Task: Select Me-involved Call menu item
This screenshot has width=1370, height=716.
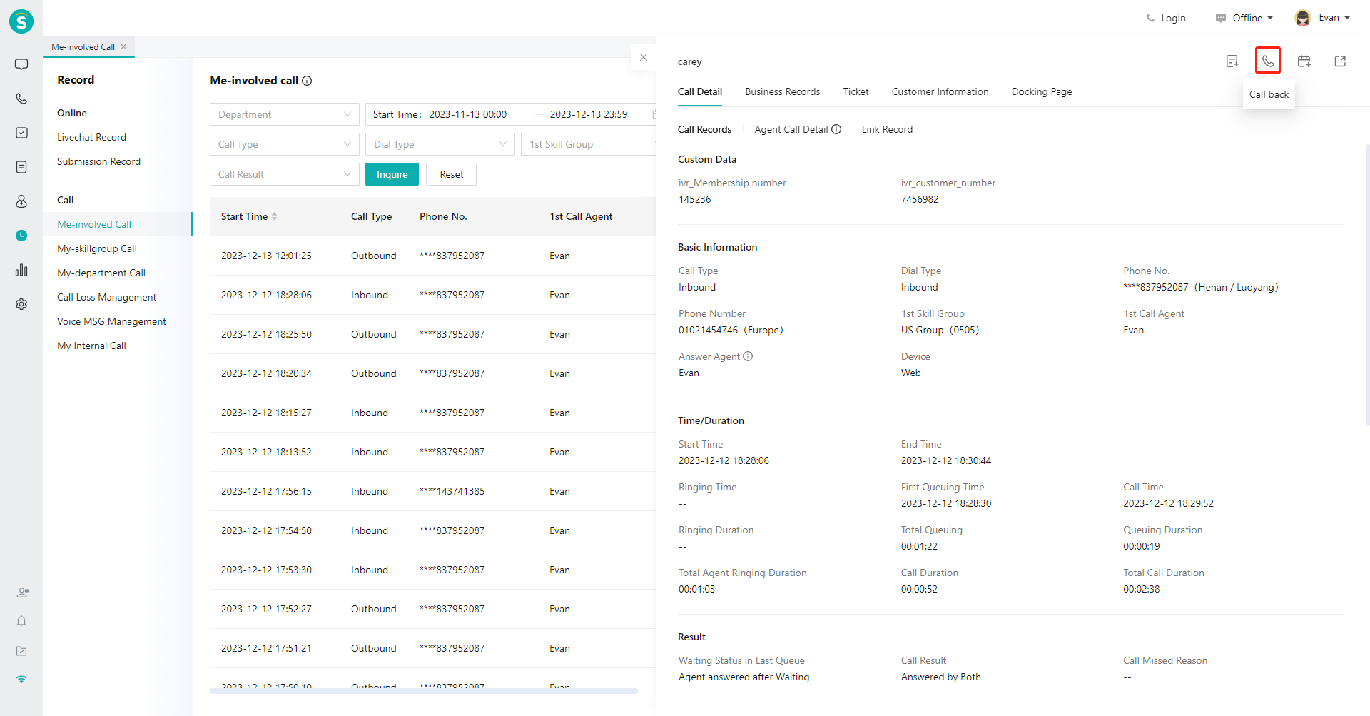Action: click(x=118, y=224)
